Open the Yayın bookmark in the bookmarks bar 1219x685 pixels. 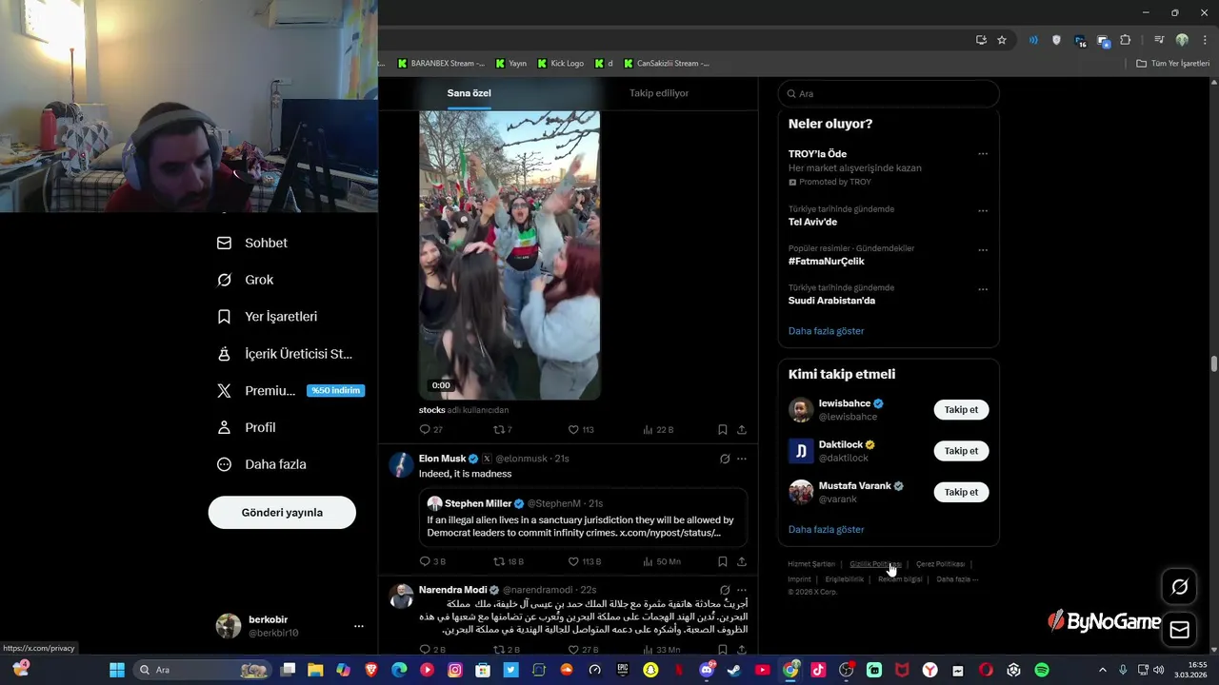[x=510, y=64]
